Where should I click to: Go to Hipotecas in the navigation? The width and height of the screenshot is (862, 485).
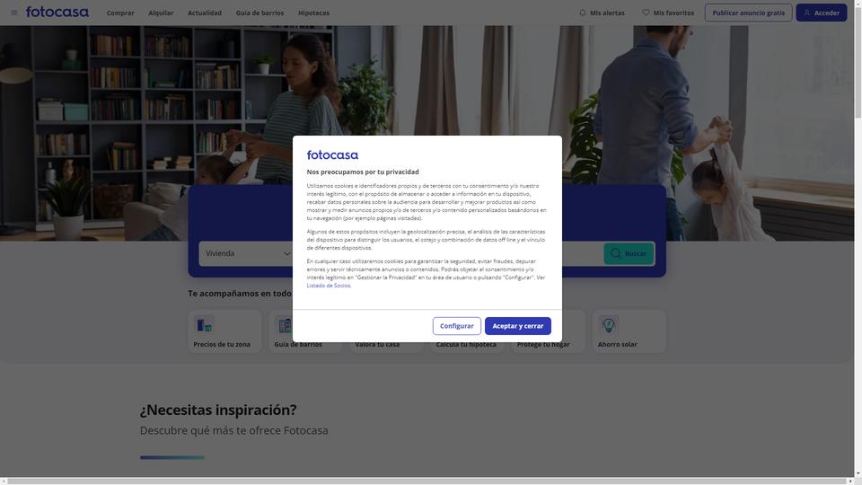point(314,13)
